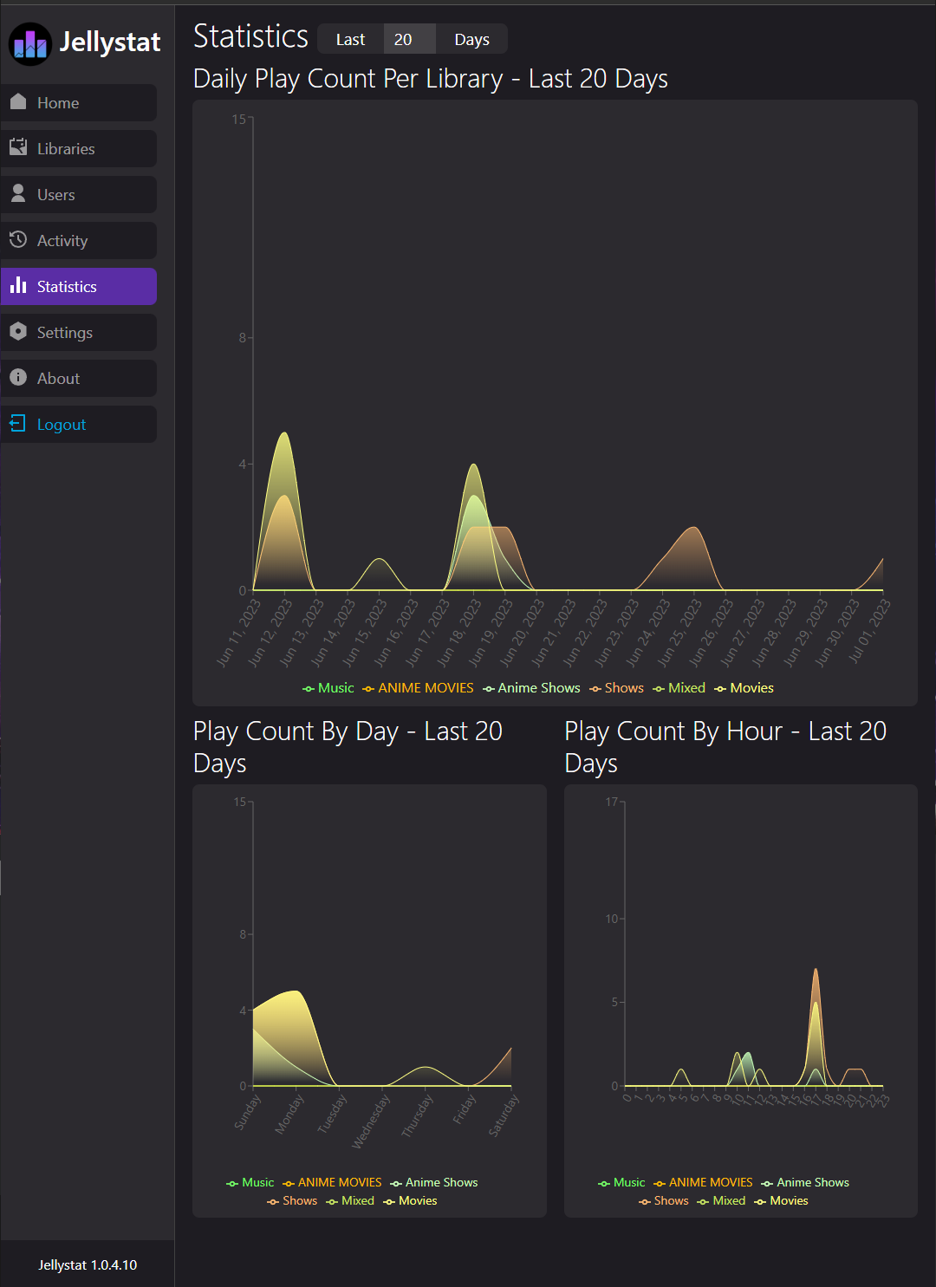Toggle Music in Play Count By Day legend

click(x=250, y=1182)
